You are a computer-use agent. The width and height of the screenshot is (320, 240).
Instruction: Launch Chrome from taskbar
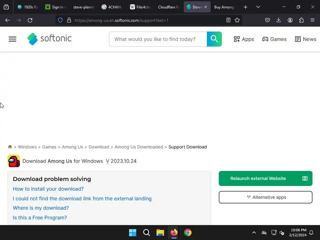(x=188, y=232)
